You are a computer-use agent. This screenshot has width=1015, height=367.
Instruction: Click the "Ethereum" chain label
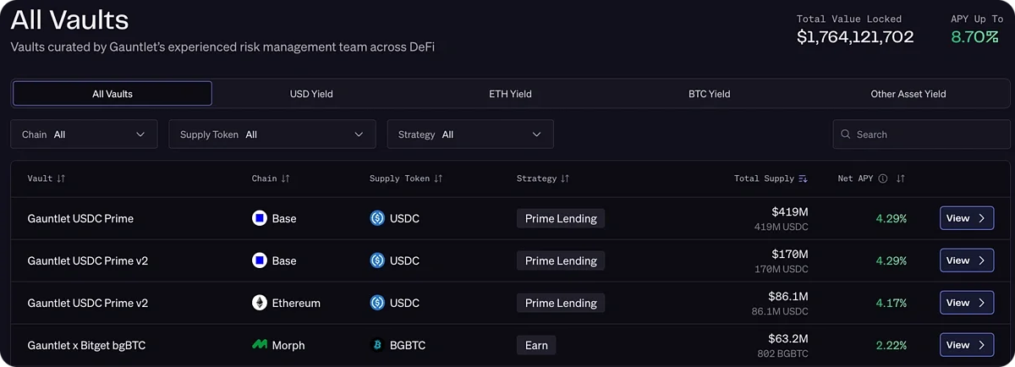click(296, 303)
